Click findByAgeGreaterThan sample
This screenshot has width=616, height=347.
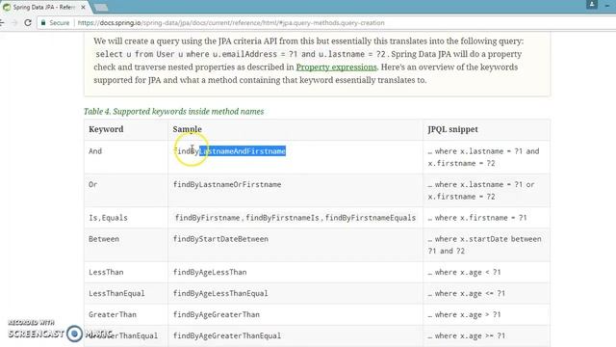[217, 314]
